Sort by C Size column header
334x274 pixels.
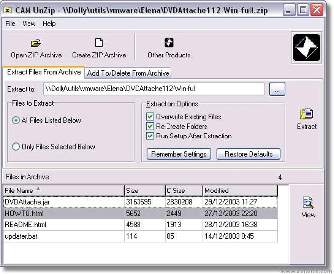coord(184,191)
